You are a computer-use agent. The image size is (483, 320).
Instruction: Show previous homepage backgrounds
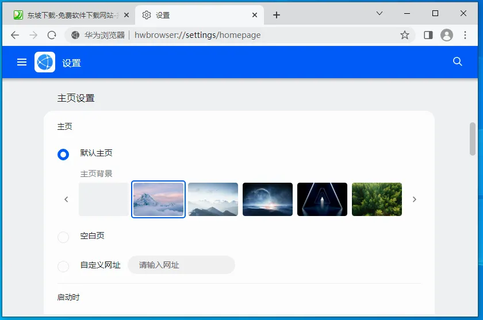click(66, 199)
